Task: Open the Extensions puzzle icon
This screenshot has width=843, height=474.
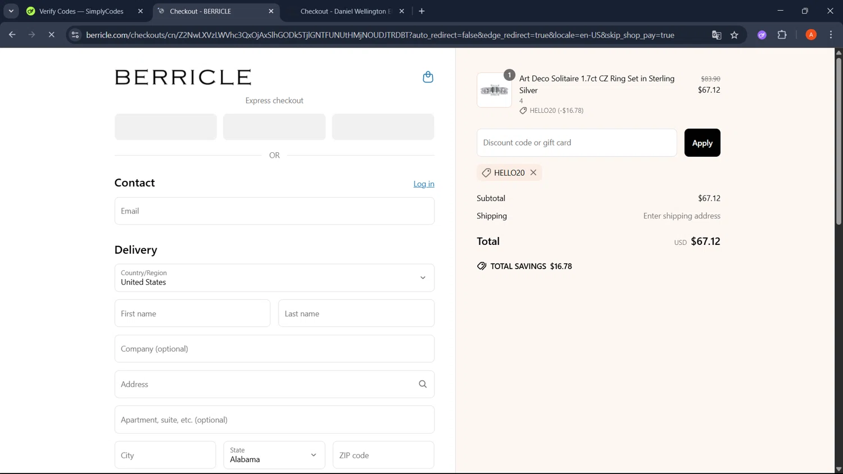Action: (x=782, y=35)
